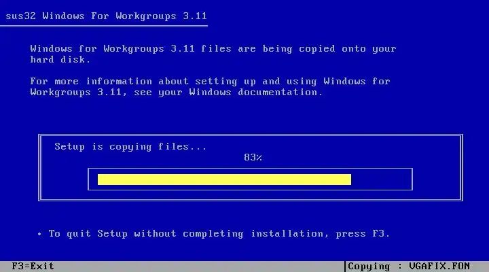The height and width of the screenshot is (272, 489).
Task: Click the 'press F3' text in hint
Action: (x=363, y=234)
